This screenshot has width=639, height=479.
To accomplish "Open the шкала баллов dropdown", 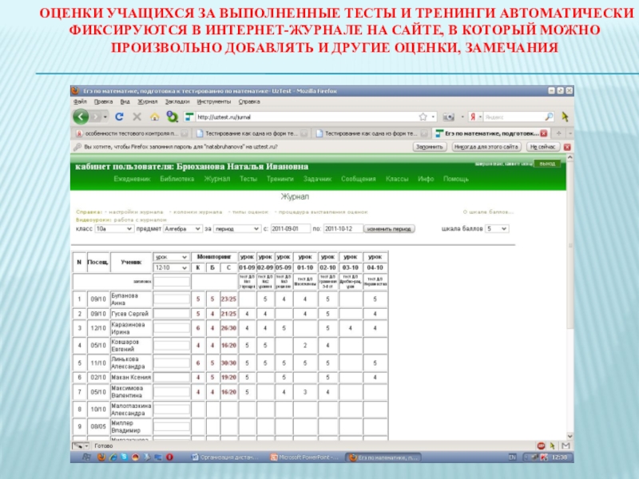I will (x=497, y=229).
